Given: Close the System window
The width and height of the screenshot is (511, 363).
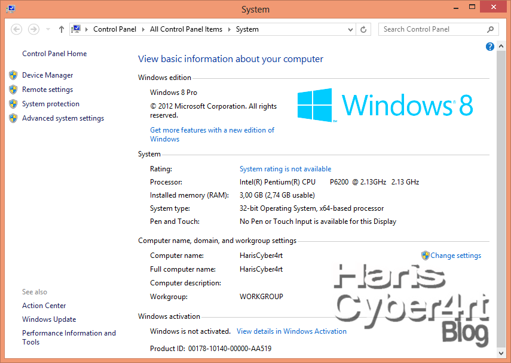Looking at the screenshot, I should 494,7.
